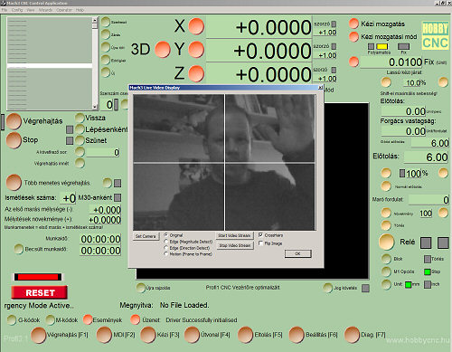452x352 pixels.
Task: Toggle the Relé round button
Action: 386,242
